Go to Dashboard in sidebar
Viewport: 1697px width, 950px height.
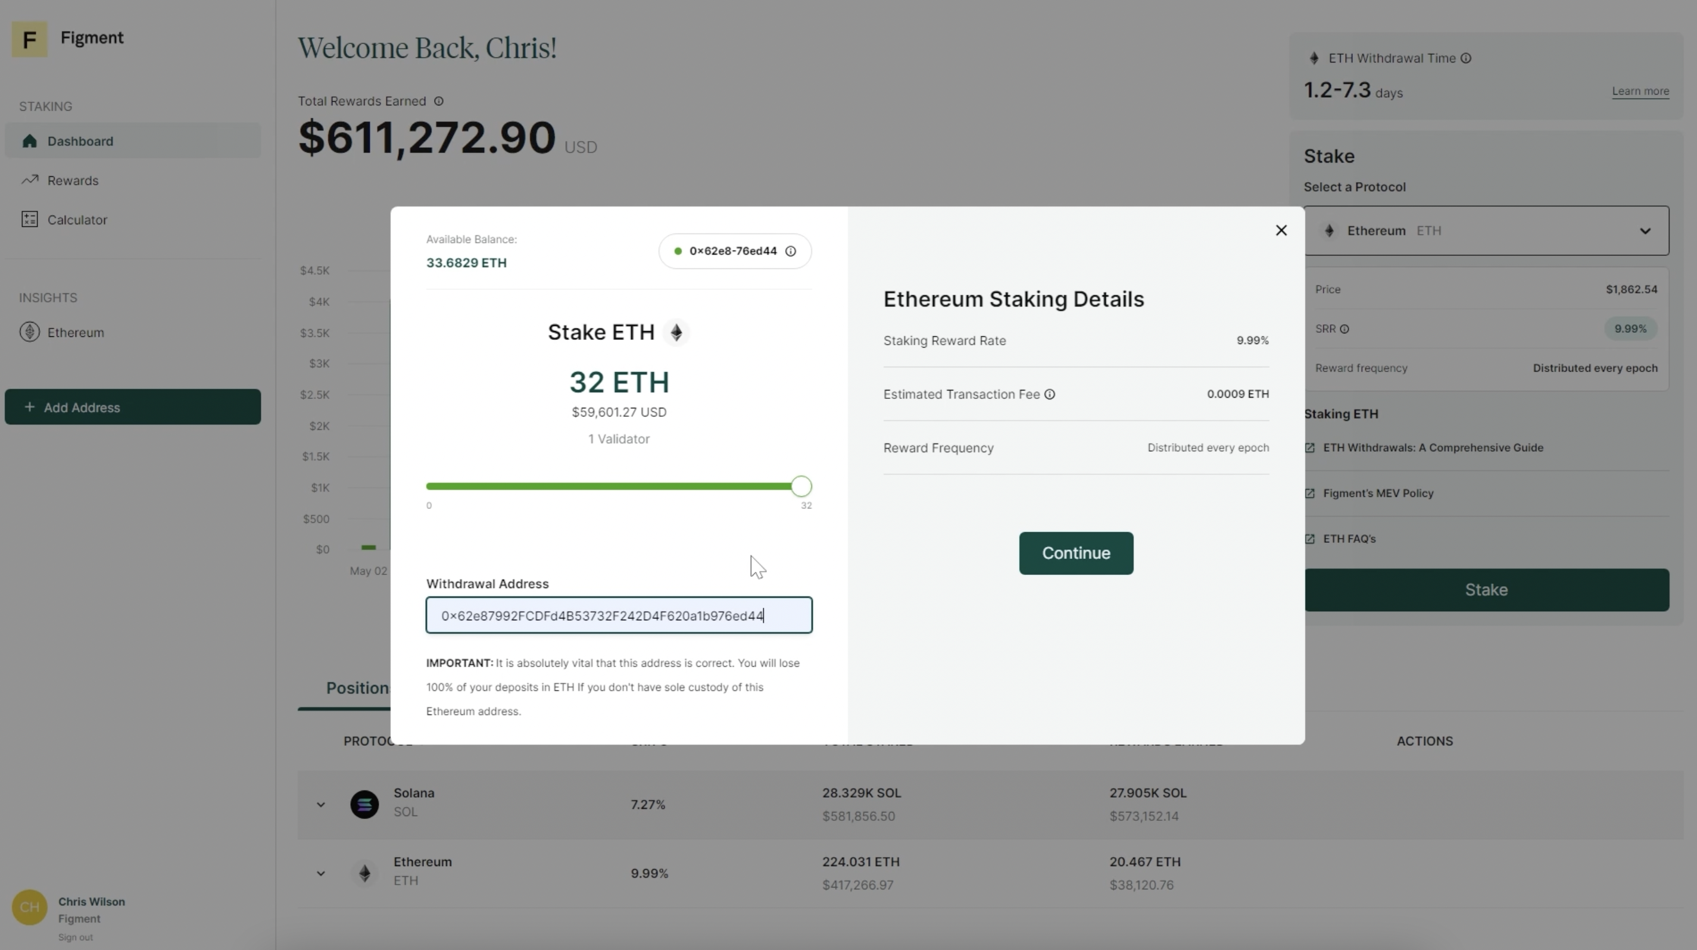coord(132,140)
